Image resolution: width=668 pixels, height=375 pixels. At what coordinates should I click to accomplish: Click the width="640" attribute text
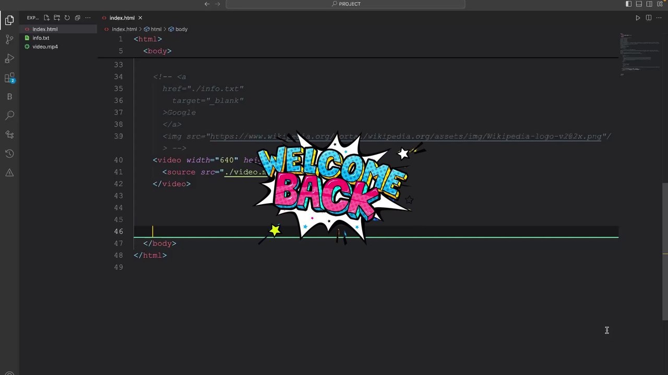[x=212, y=160]
